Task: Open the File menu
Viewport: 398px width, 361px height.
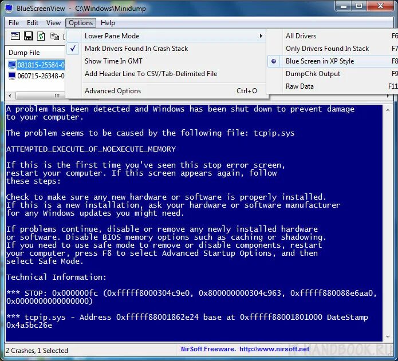Action: coord(14,23)
